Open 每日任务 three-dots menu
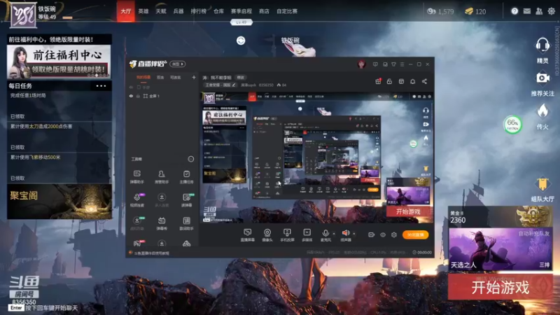Screen dimensions: 560x315 point(101,86)
